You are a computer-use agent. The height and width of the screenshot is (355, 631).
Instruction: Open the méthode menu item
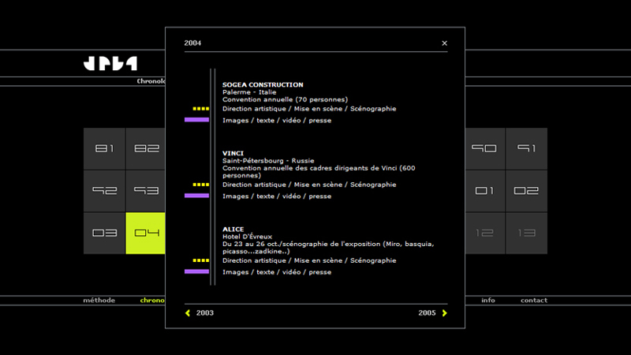click(x=99, y=301)
